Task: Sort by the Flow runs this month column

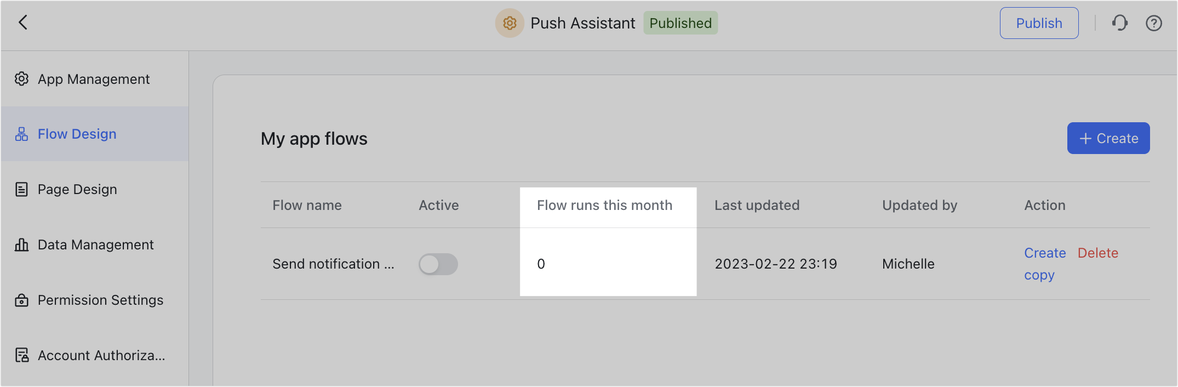Action: point(604,205)
